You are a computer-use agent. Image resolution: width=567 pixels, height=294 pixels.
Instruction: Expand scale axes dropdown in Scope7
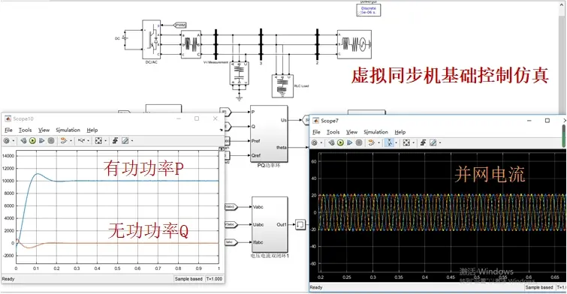click(x=413, y=142)
